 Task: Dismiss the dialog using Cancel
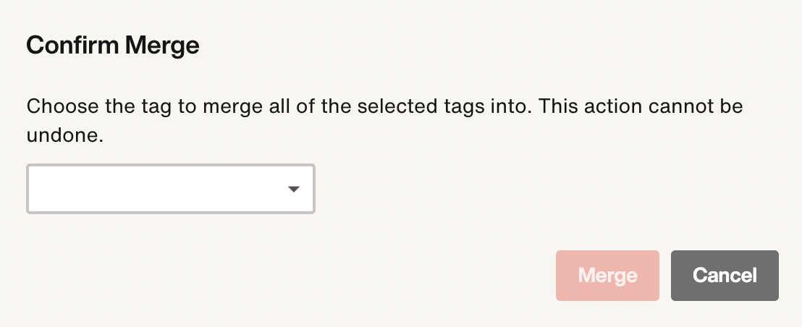(x=725, y=276)
